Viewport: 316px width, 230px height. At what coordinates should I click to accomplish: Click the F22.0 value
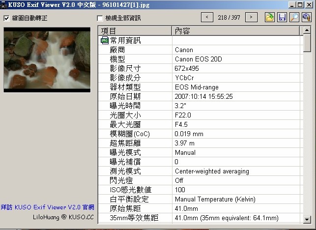click(183, 115)
